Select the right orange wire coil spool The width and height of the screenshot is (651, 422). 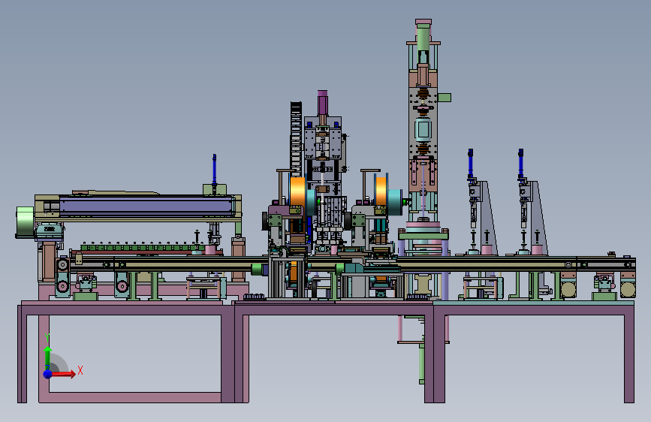pos(381,191)
